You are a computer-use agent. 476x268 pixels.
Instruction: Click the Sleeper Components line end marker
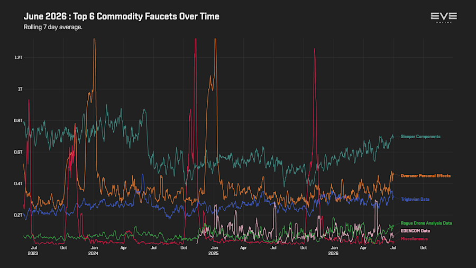pyautogui.click(x=393, y=137)
